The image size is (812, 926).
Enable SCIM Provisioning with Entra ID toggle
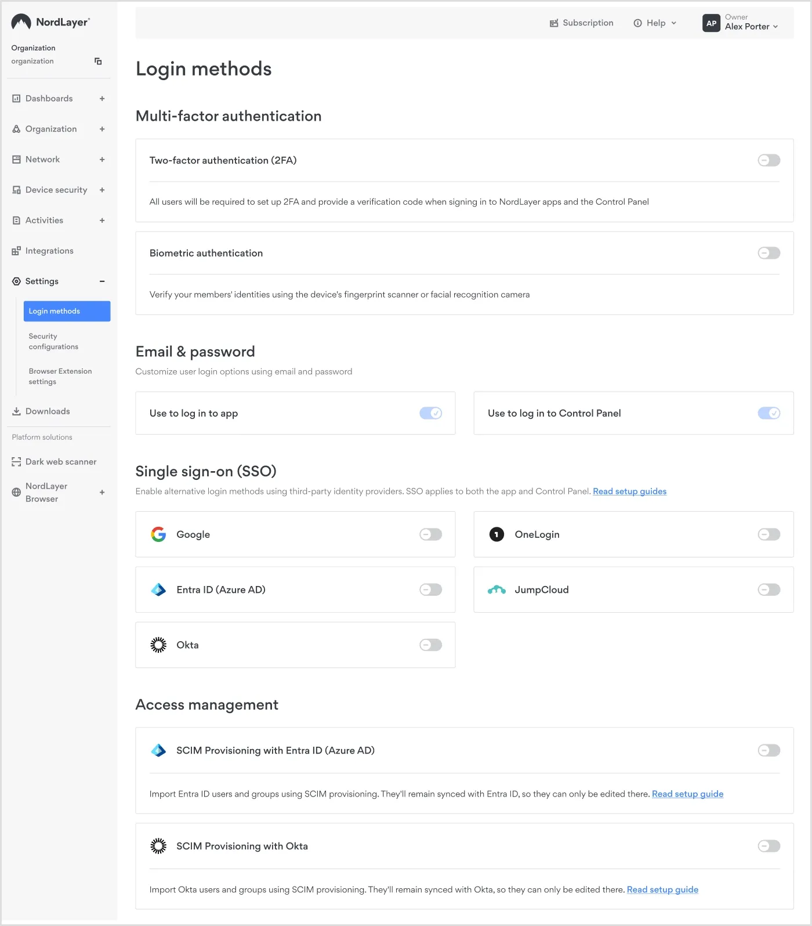(x=768, y=750)
